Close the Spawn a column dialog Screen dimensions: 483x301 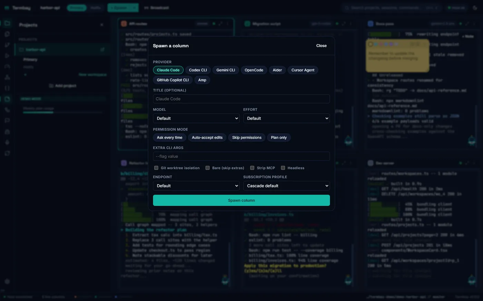pyautogui.click(x=321, y=46)
